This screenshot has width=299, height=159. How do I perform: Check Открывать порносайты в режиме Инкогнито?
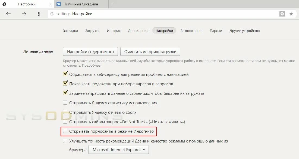65,131
